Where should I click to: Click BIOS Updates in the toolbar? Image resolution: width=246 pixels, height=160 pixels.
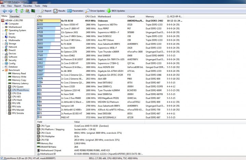click(x=116, y=11)
